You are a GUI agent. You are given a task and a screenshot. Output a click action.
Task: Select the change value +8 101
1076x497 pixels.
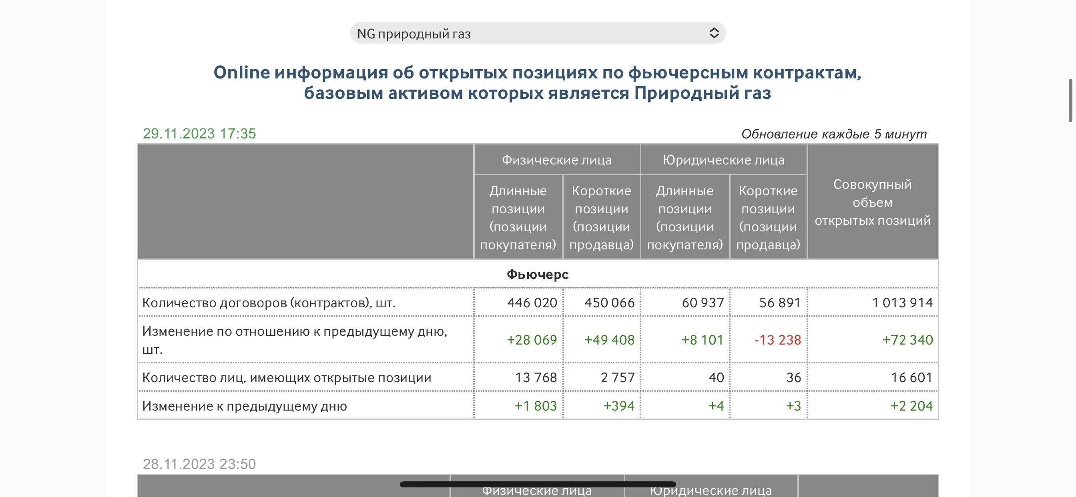click(x=702, y=340)
